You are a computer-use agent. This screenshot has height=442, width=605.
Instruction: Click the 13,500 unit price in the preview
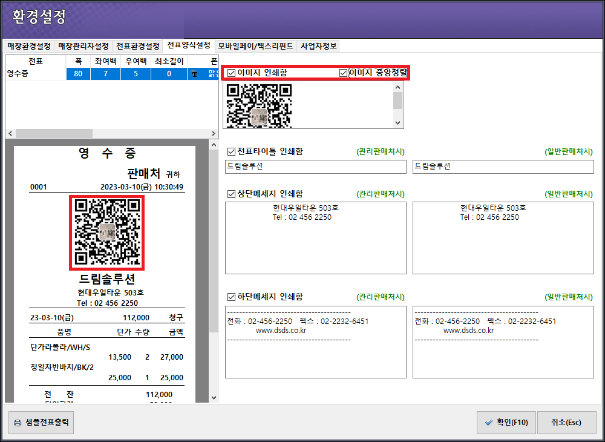120,357
